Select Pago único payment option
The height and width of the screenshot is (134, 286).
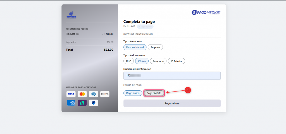[x=133, y=93]
